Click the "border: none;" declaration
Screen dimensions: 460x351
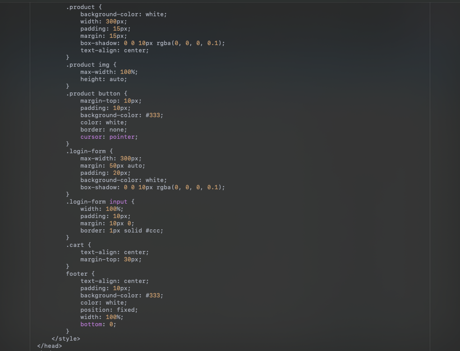click(104, 130)
